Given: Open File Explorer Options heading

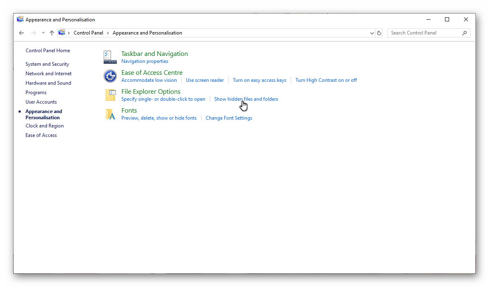Looking at the screenshot, I should tap(151, 91).
